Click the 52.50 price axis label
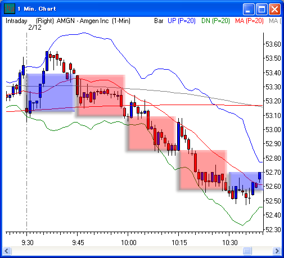The image size is (284, 258). pyautogui.click(x=273, y=201)
